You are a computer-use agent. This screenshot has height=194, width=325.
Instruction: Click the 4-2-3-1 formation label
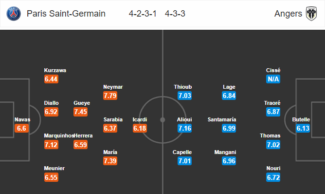[x=143, y=14]
